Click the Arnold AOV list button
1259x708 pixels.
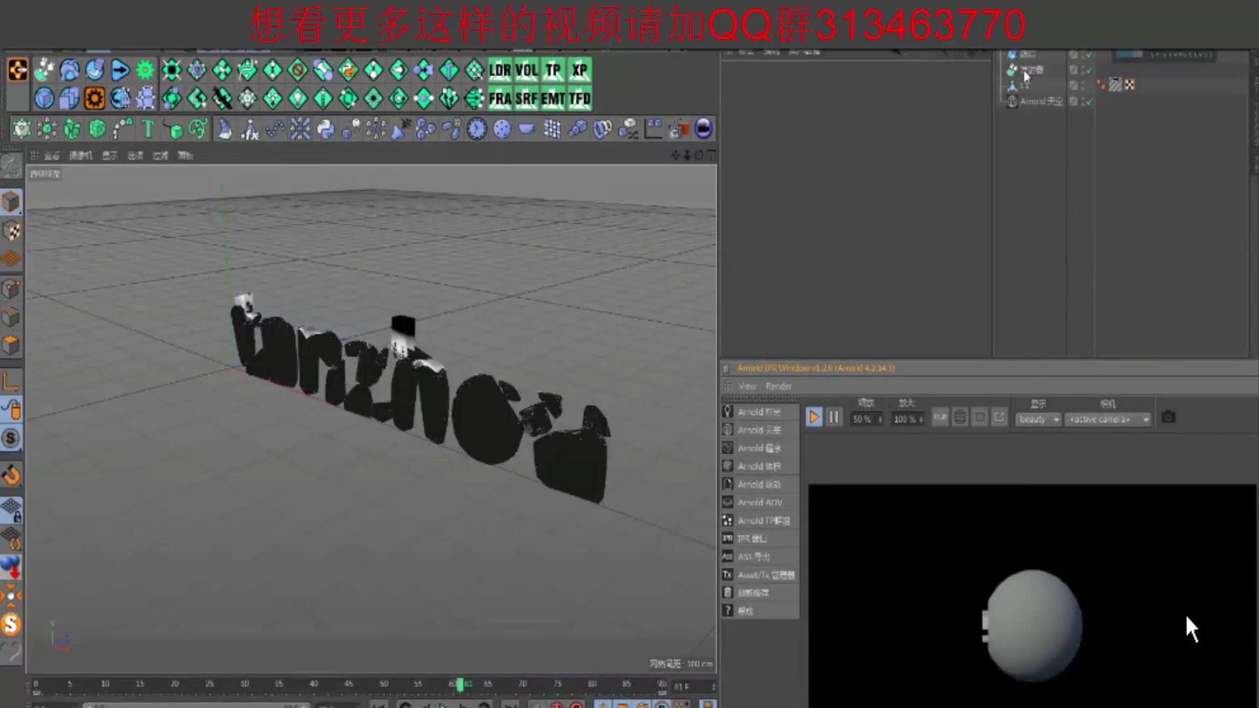click(x=759, y=502)
